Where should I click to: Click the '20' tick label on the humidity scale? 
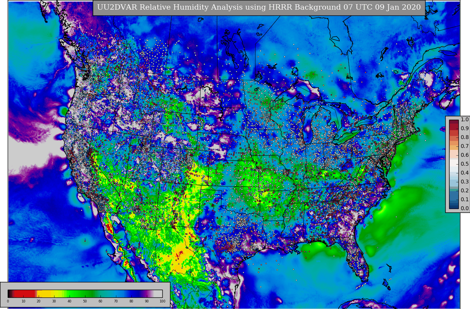39,301
